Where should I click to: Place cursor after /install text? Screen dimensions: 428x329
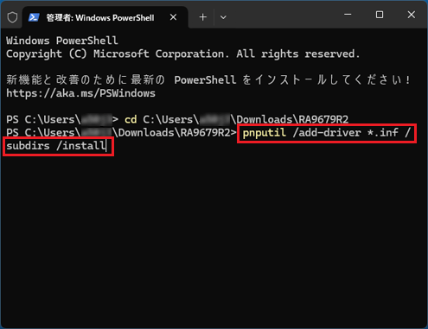[106, 146]
